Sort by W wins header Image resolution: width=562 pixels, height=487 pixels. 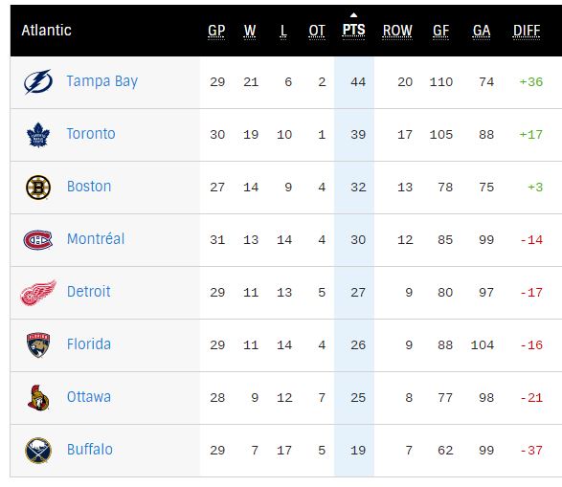pyautogui.click(x=250, y=31)
